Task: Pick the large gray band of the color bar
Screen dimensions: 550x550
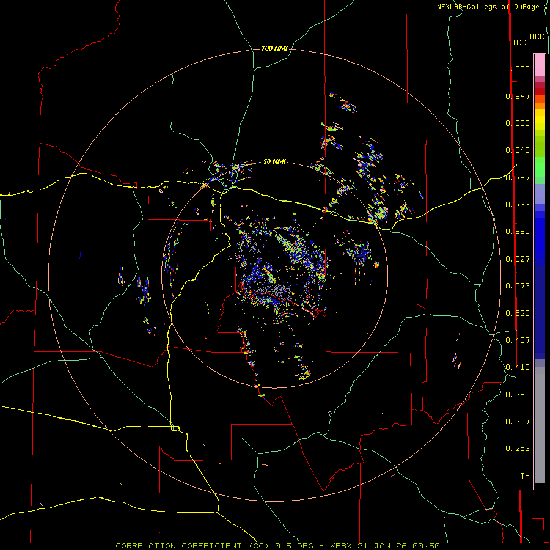Action: click(540, 425)
